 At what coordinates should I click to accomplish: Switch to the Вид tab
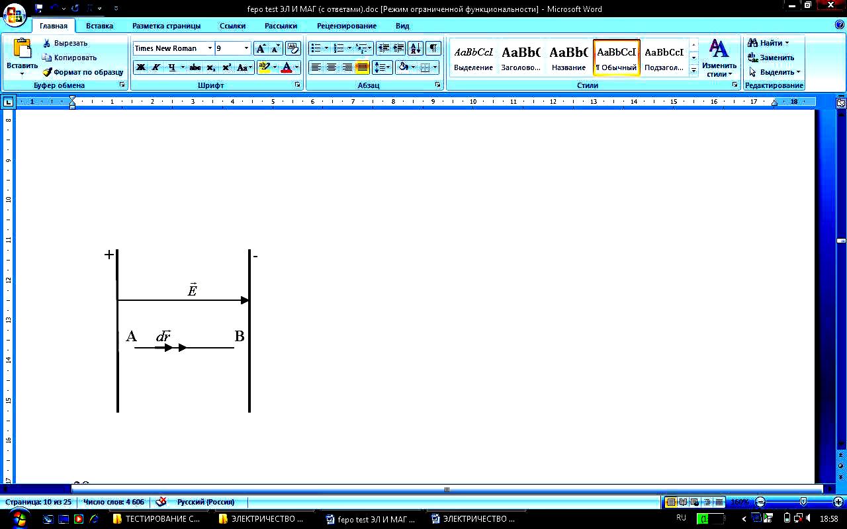pyautogui.click(x=402, y=26)
